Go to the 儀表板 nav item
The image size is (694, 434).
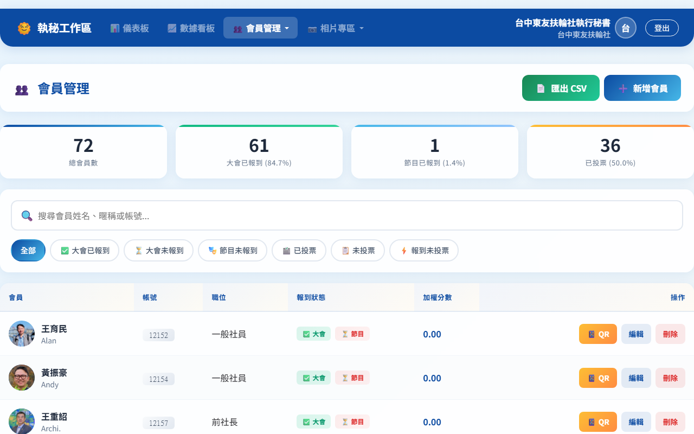130,28
